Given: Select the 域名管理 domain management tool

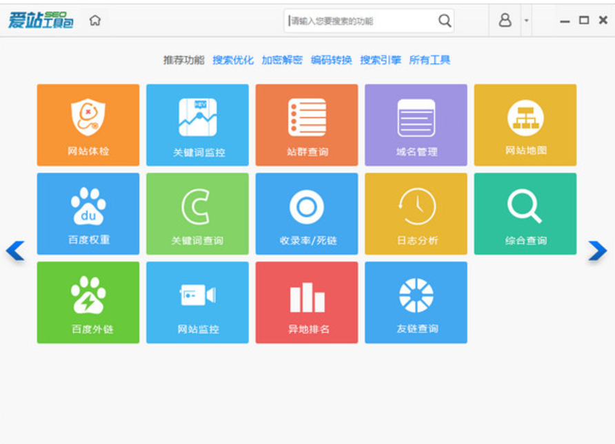Looking at the screenshot, I should (416, 124).
